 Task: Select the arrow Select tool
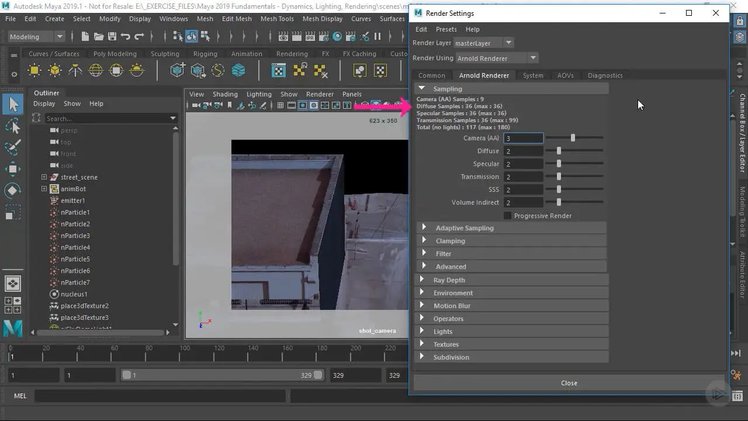[13, 105]
